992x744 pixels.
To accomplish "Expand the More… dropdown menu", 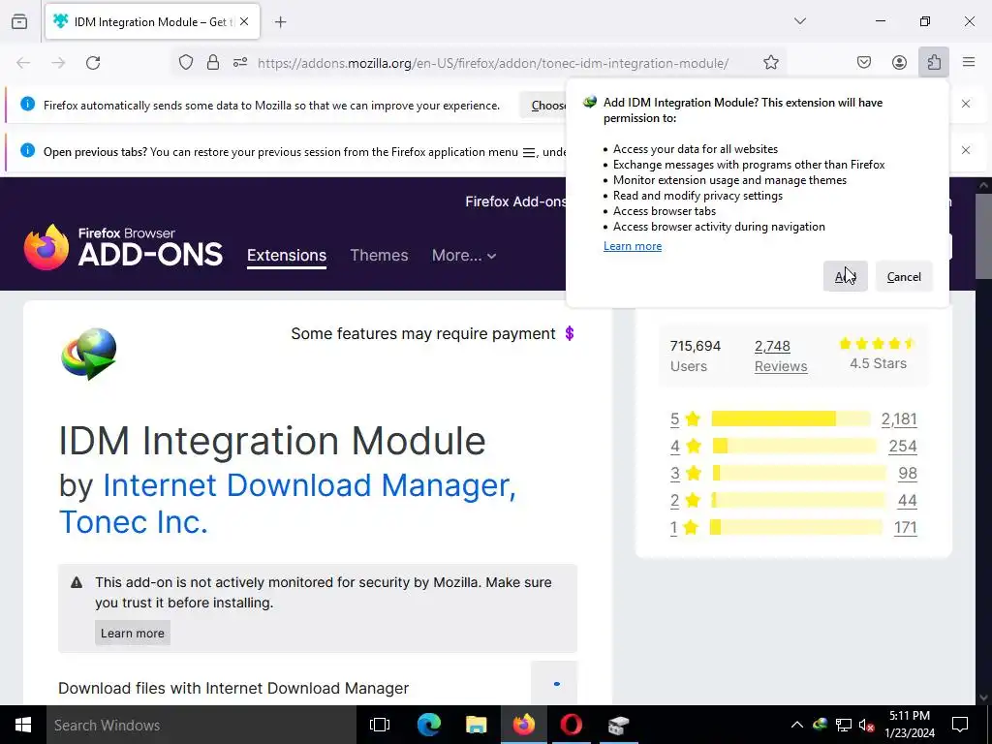I will [x=464, y=255].
